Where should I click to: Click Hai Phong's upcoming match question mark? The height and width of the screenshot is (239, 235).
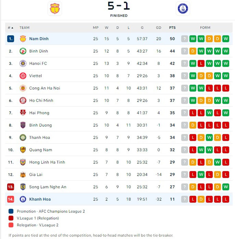(184, 113)
